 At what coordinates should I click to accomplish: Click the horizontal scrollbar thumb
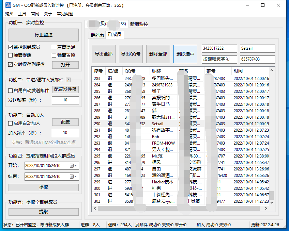179,209
